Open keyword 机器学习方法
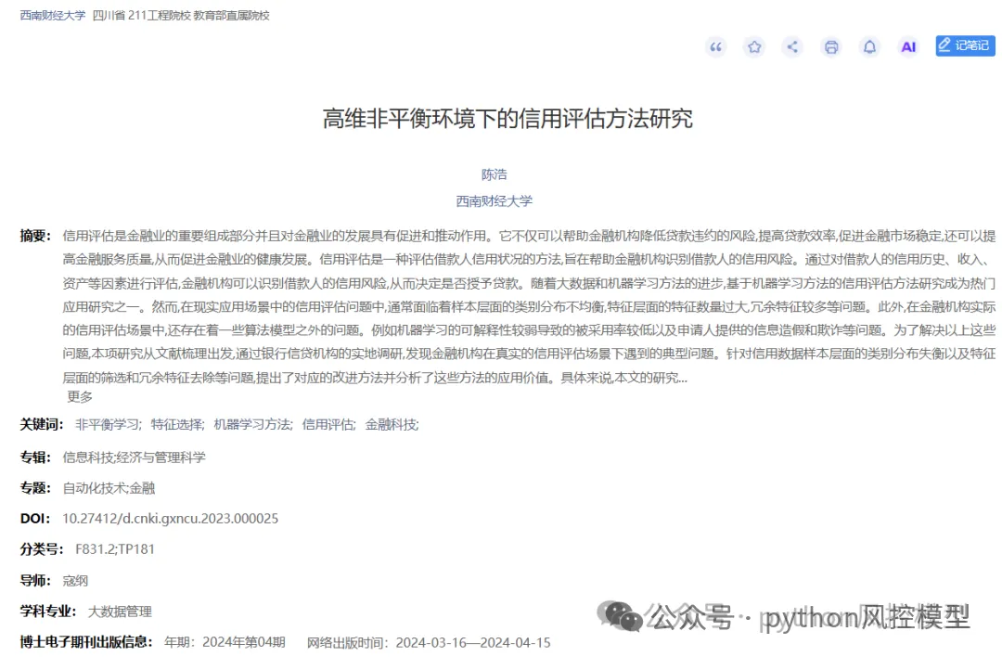Image resolution: width=1002 pixels, height=657 pixels. [x=252, y=424]
